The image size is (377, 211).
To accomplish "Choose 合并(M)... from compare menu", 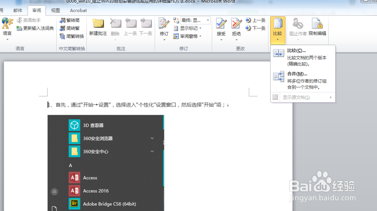I will 303,80.
